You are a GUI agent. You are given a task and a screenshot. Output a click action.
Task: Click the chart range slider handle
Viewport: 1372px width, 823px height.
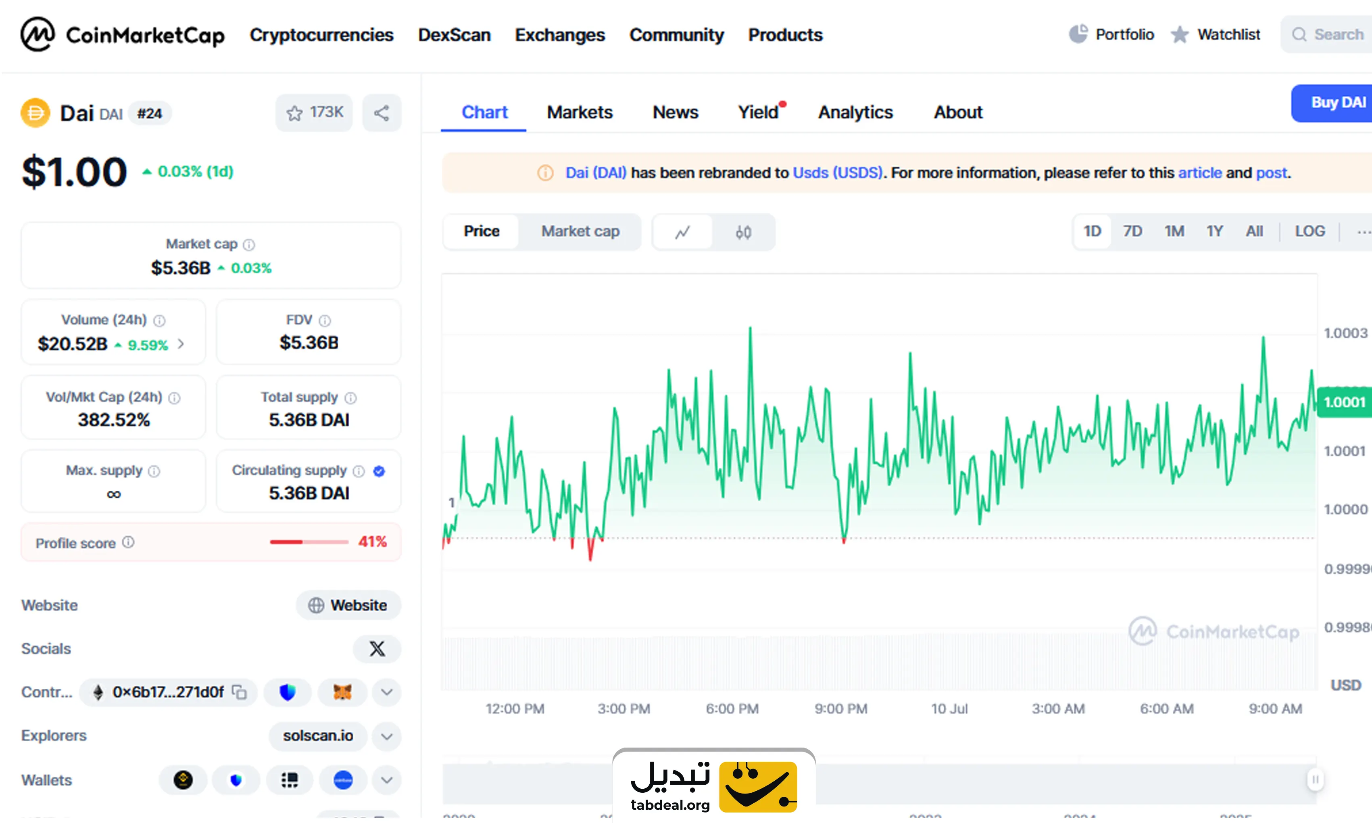1315,779
